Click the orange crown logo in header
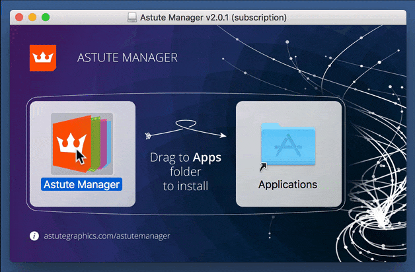This screenshot has width=415, height=272. 43,57
